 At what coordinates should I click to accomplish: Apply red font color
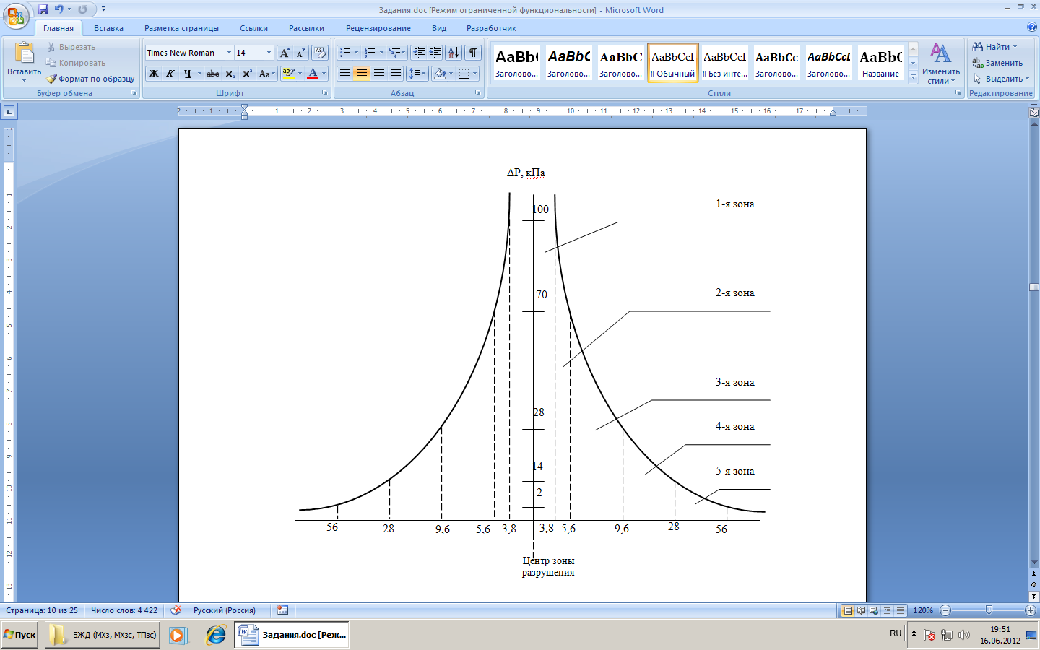313,74
